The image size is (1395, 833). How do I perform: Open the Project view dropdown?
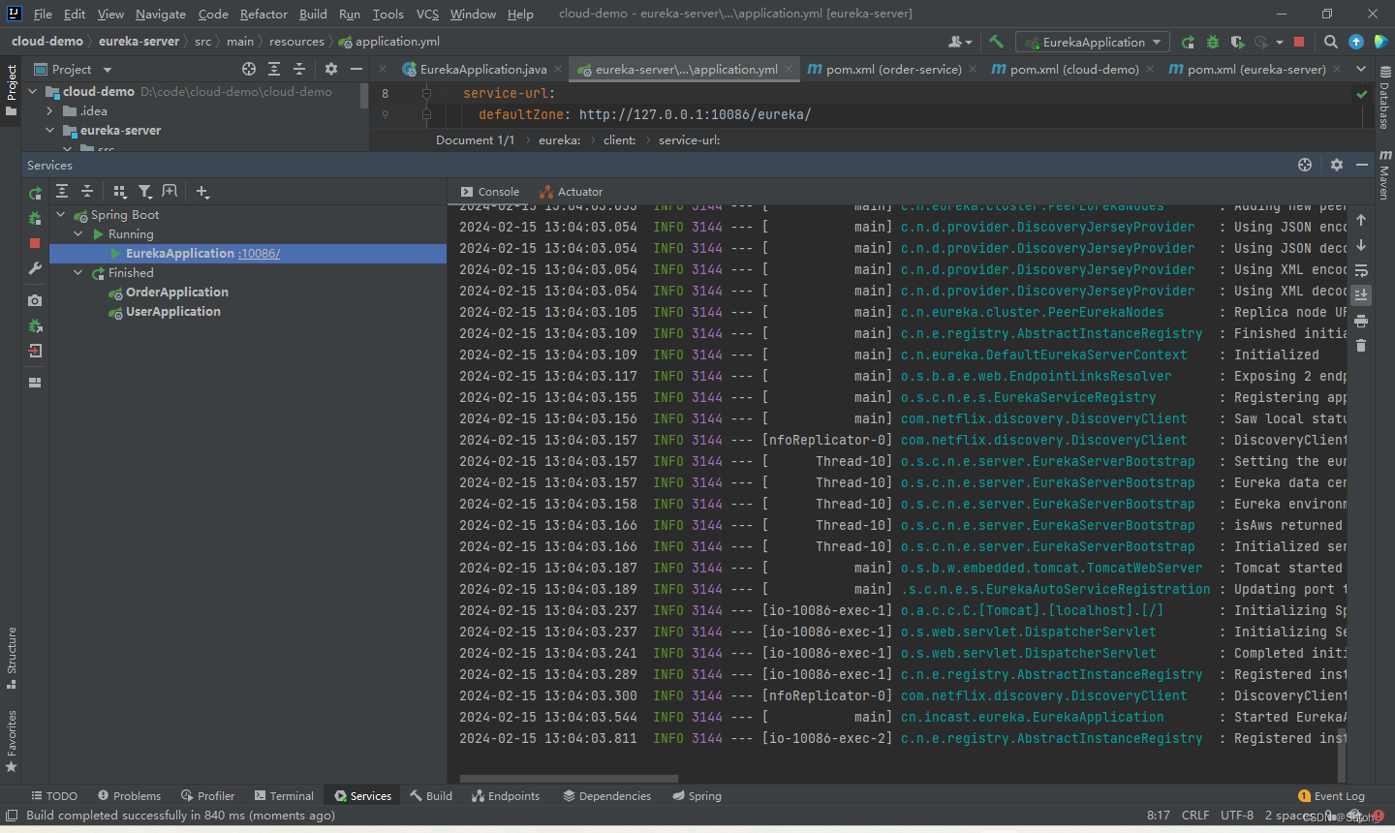click(x=74, y=69)
